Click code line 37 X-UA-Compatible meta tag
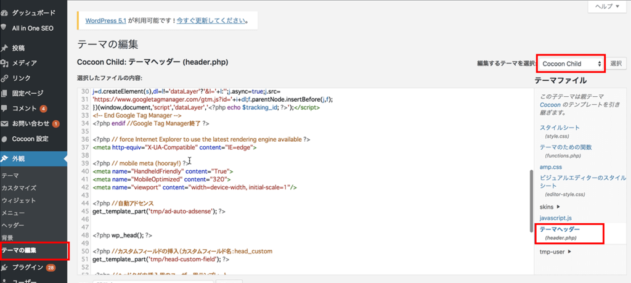631x283 pixels. click(174, 147)
